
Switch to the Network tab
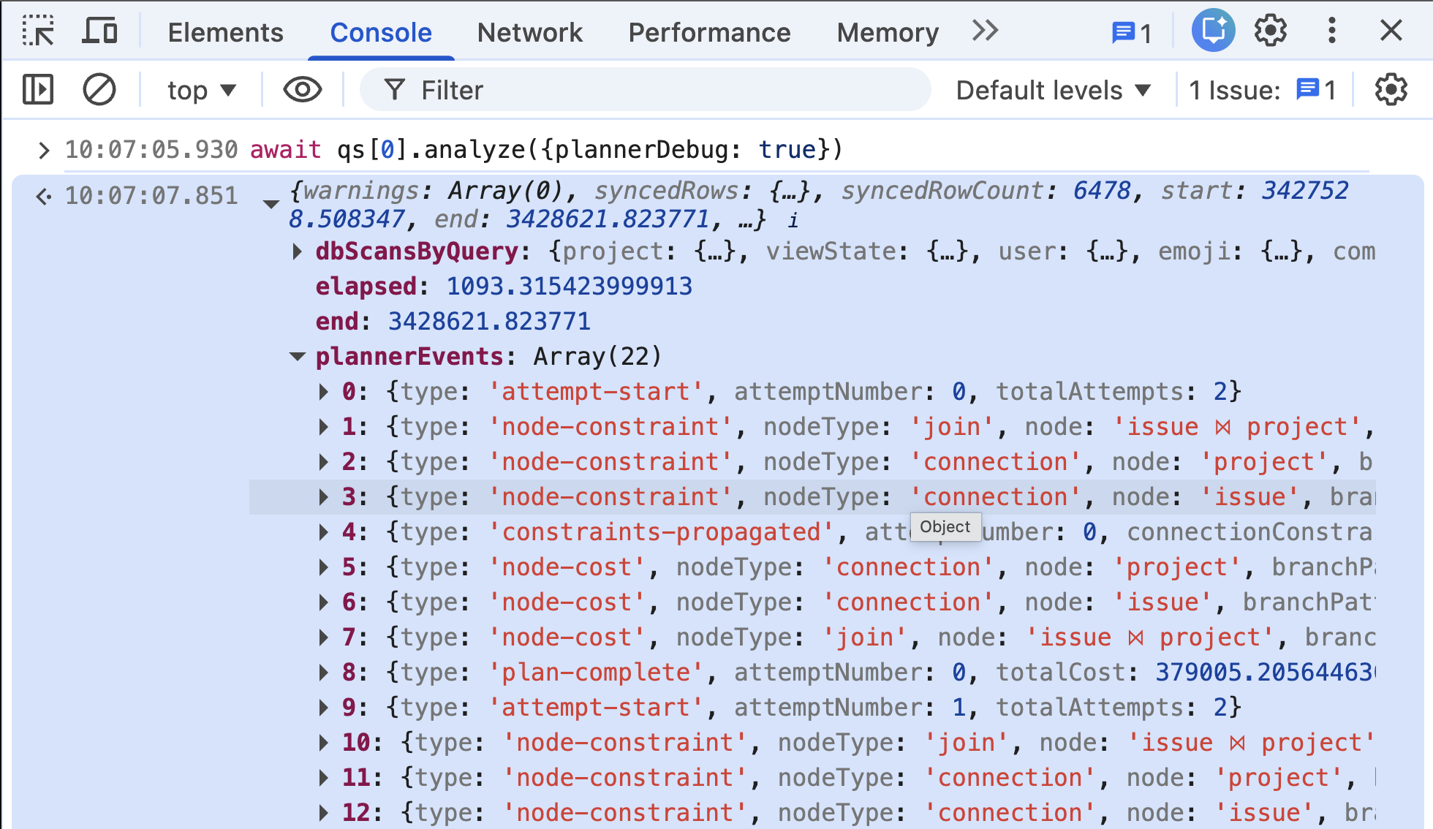(529, 32)
